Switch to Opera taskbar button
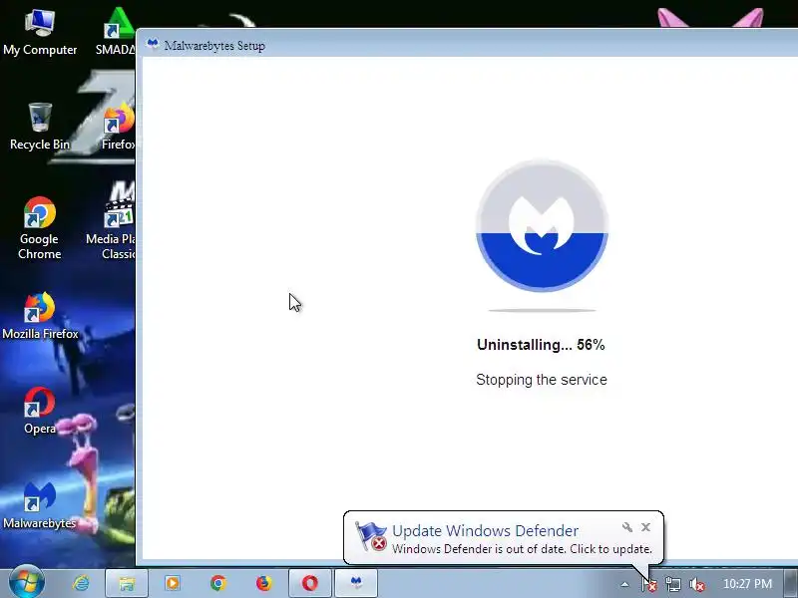The width and height of the screenshot is (798, 598). pyautogui.click(x=310, y=583)
